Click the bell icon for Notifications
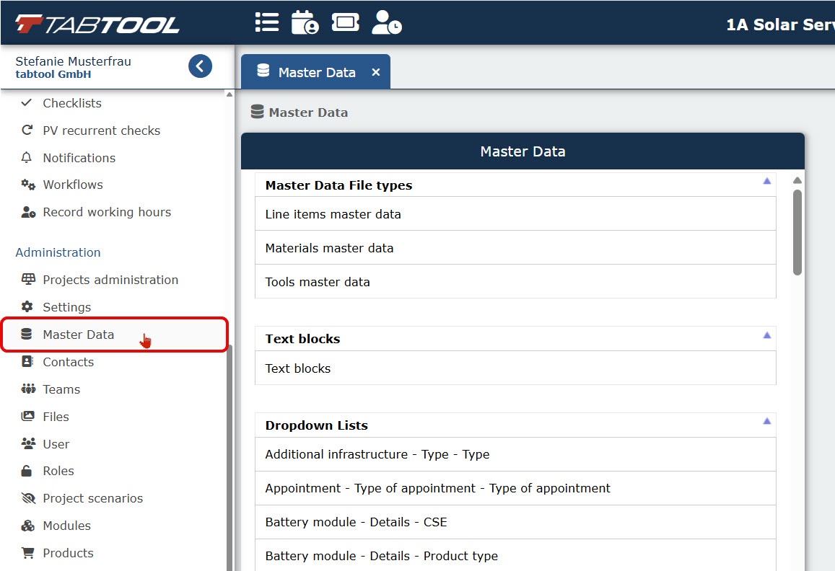The width and height of the screenshot is (835, 571). click(27, 157)
